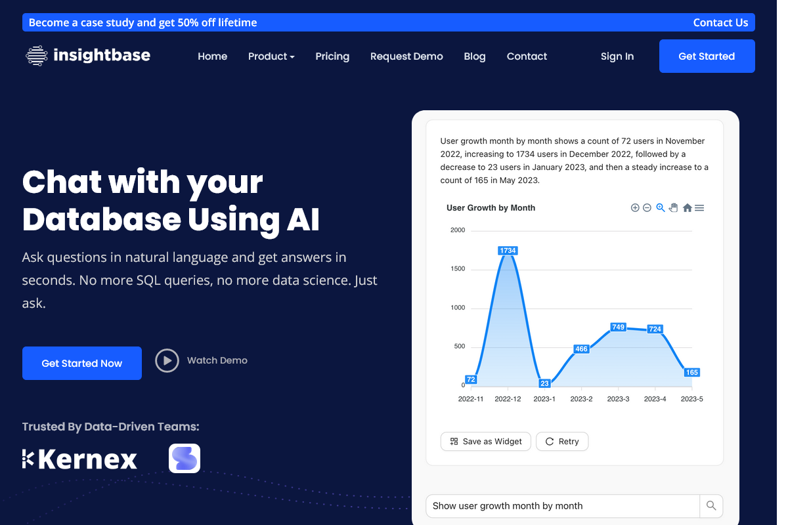
Task: Click the Get Started Now button
Action: click(81, 363)
